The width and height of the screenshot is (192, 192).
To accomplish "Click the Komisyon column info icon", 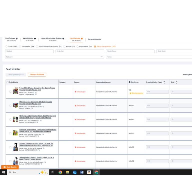I will pyautogui.click(x=129, y=82).
